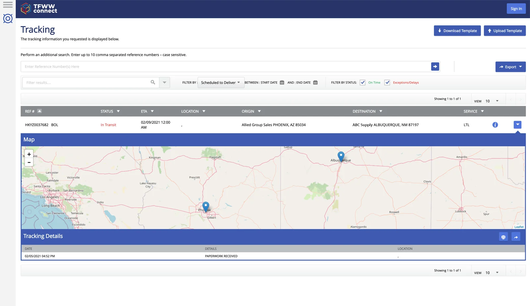Collapse the HKYZ0037682 shipment row
This screenshot has height=306, width=530.
(x=517, y=125)
